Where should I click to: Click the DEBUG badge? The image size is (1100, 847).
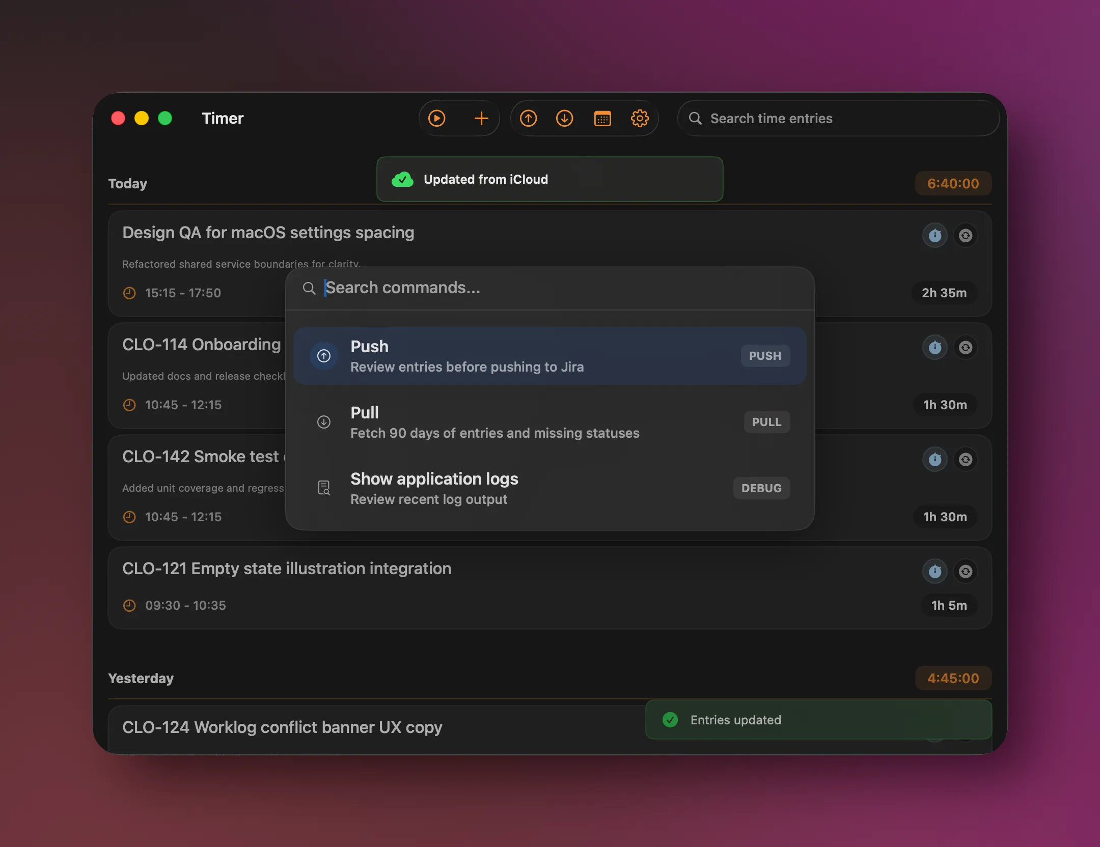761,488
